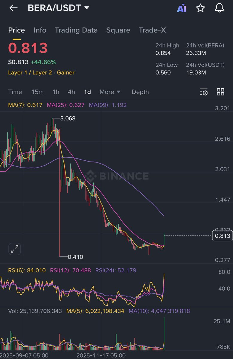Viewport: 233px width, 359px height.
Task: Tap the Vol: 25,139,706.343 label
Action: click(35, 311)
